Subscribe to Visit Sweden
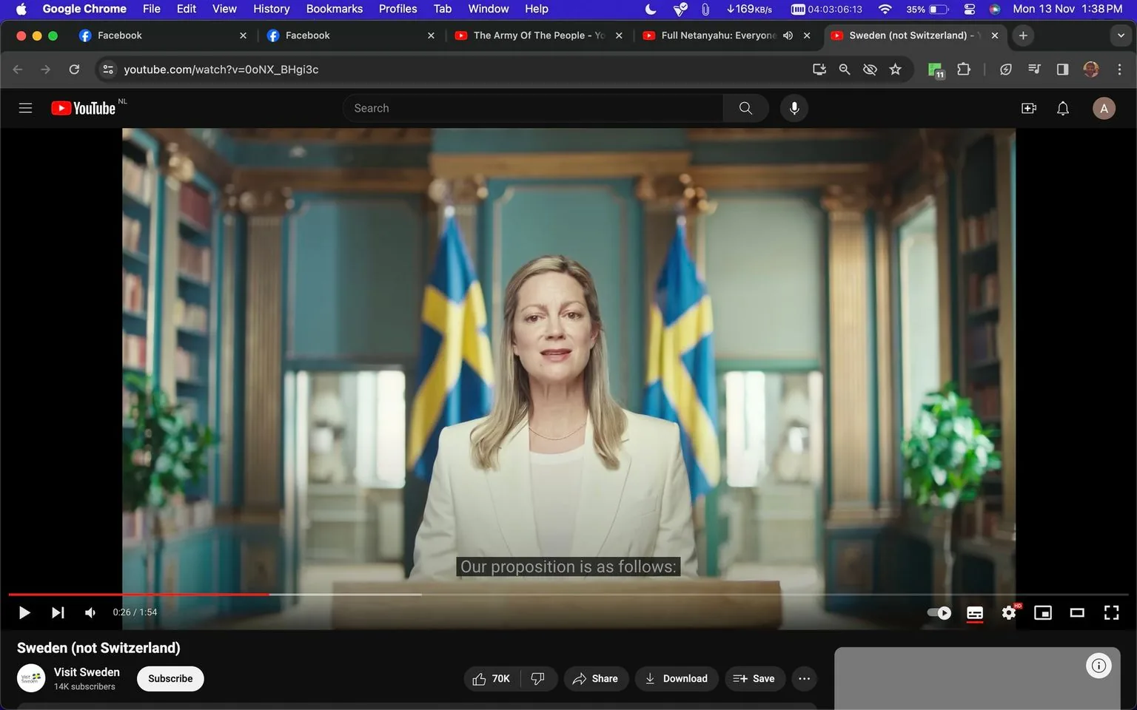 [170, 678]
